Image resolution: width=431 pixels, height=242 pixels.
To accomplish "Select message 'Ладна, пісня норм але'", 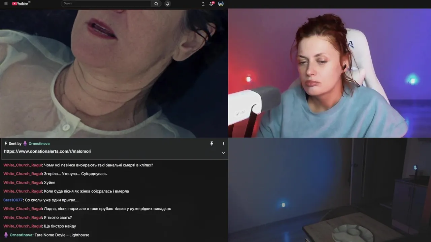I will (107, 209).
